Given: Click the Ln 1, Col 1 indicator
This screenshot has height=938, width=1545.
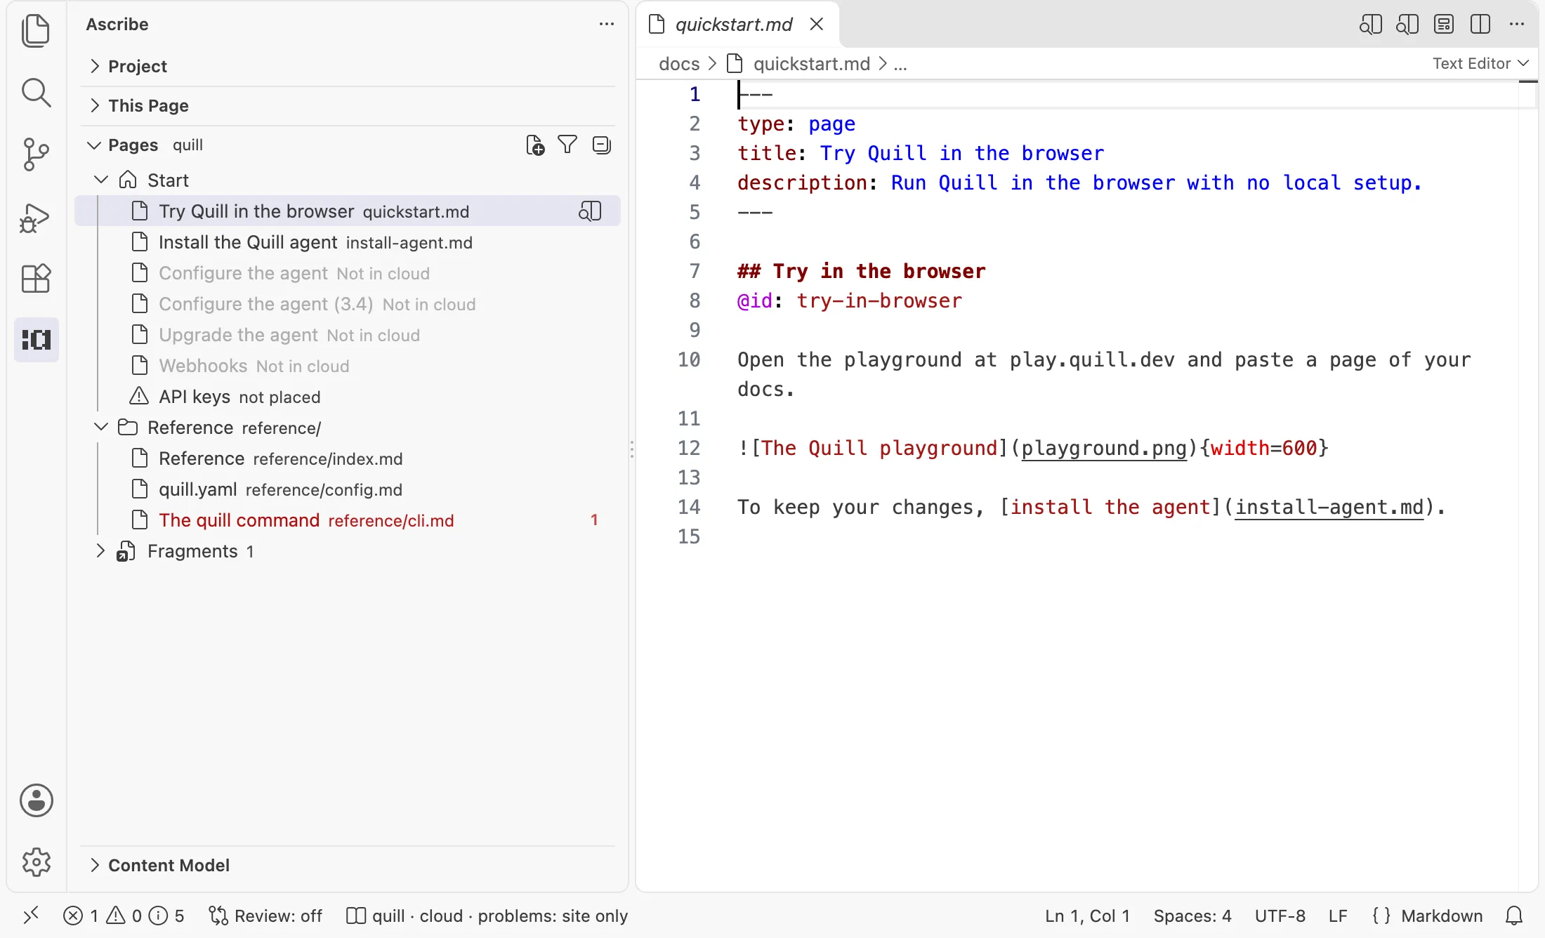Looking at the screenshot, I should coord(1087,916).
